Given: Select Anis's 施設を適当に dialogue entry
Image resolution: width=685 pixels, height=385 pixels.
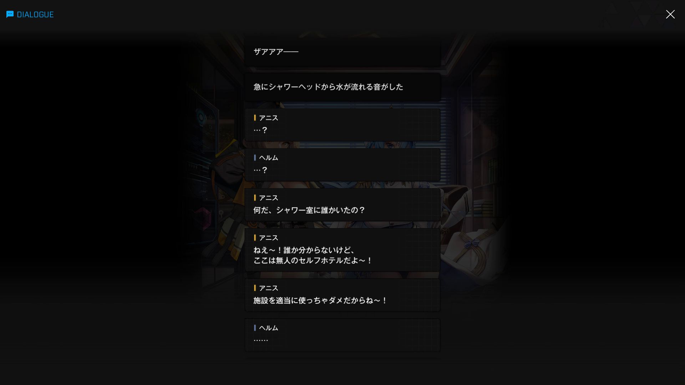Looking at the screenshot, I should pos(342,295).
